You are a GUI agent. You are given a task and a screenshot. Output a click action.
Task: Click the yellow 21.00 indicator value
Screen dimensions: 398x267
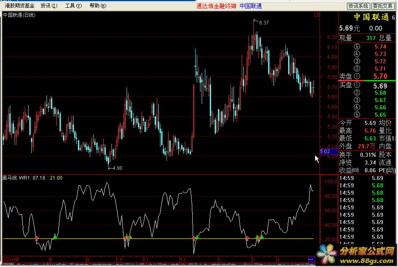(56, 178)
